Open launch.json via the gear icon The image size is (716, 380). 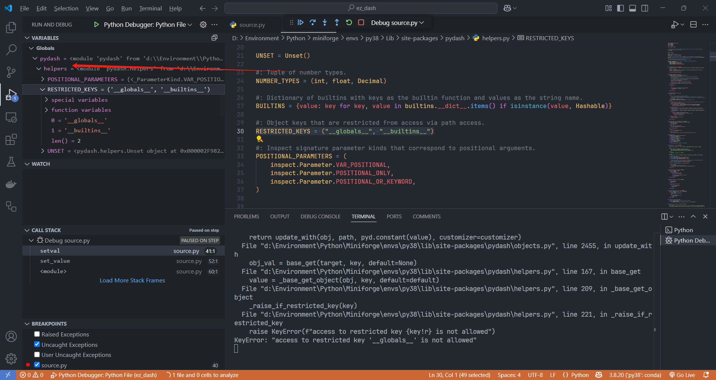203,25
